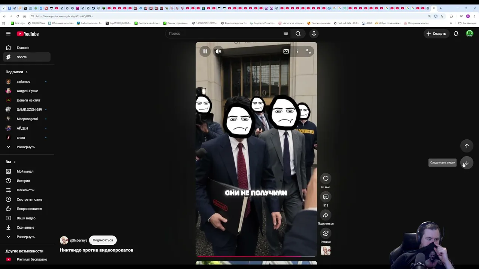Go to Главная in the sidebar
The height and width of the screenshot is (269, 479).
(x=26, y=48)
